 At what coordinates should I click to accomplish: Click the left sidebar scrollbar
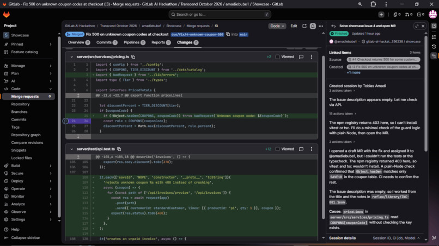click(59, 127)
